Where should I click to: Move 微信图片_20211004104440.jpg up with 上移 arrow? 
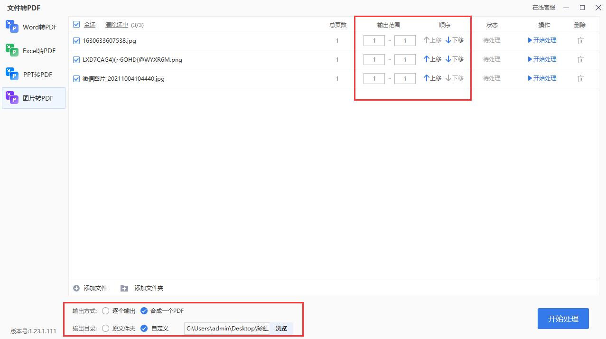432,78
